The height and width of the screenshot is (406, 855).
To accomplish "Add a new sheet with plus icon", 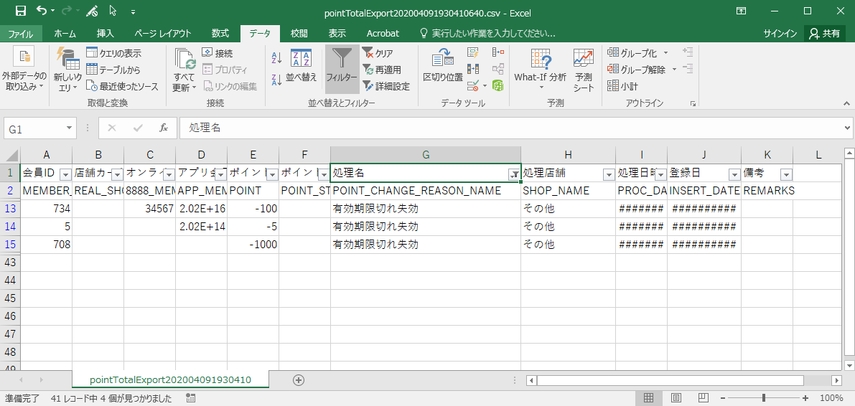I will pos(299,379).
